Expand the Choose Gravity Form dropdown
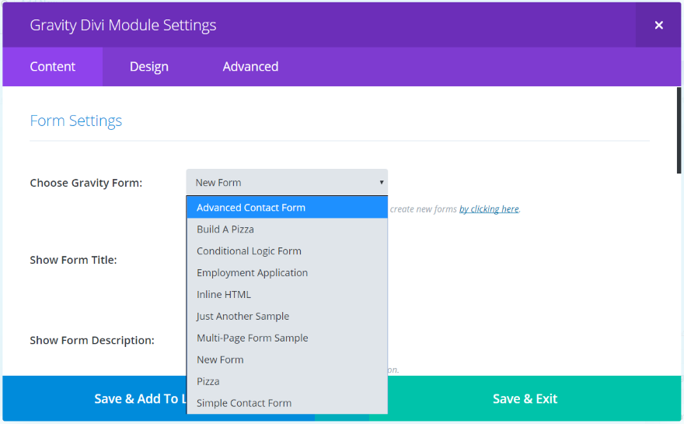The height and width of the screenshot is (424, 684). [286, 183]
